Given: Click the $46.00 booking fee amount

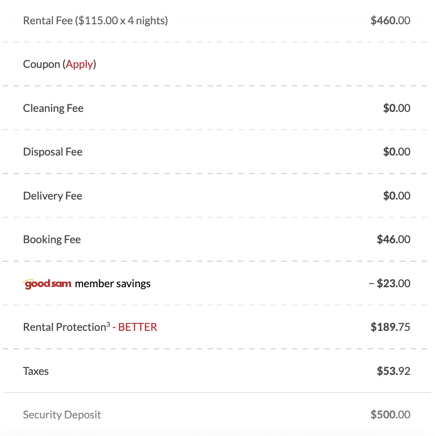Looking at the screenshot, I should coord(394,240).
